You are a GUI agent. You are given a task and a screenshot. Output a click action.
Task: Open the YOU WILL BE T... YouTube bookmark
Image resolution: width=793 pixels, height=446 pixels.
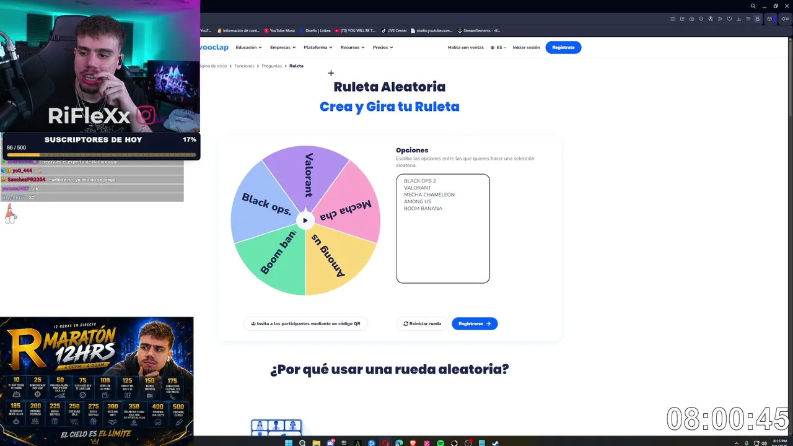coord(355,30)
